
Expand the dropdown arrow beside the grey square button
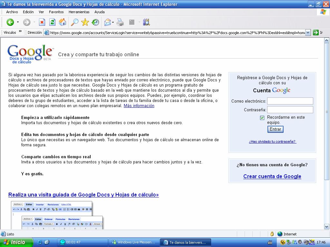(139, 22)
